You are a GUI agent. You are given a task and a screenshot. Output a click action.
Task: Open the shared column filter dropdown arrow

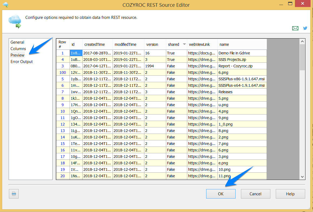(184, 44)
